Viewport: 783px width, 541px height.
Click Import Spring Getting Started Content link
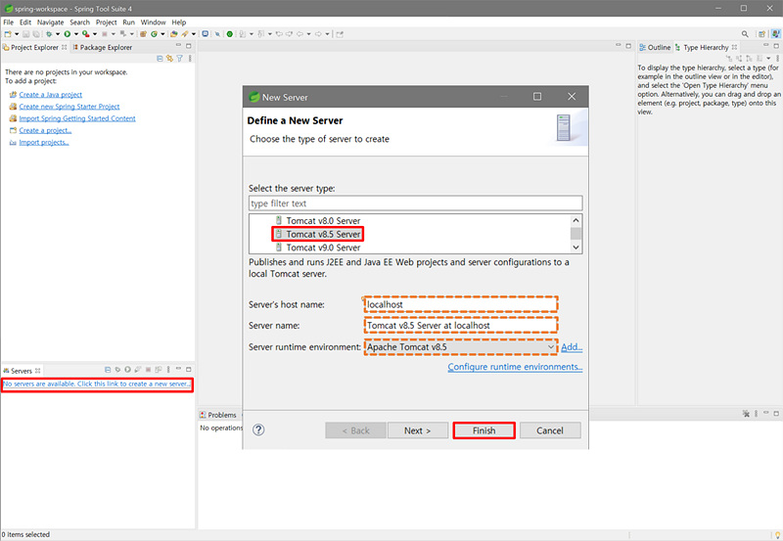point(77,118)
